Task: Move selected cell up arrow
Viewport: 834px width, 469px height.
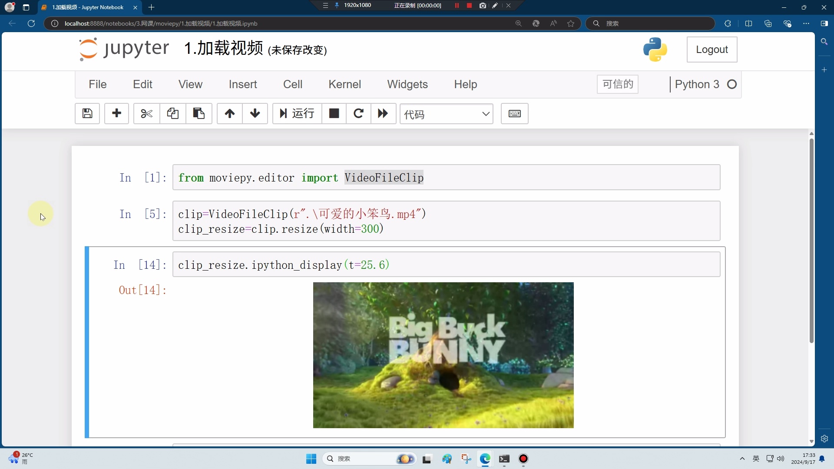Action: (230, 114)
